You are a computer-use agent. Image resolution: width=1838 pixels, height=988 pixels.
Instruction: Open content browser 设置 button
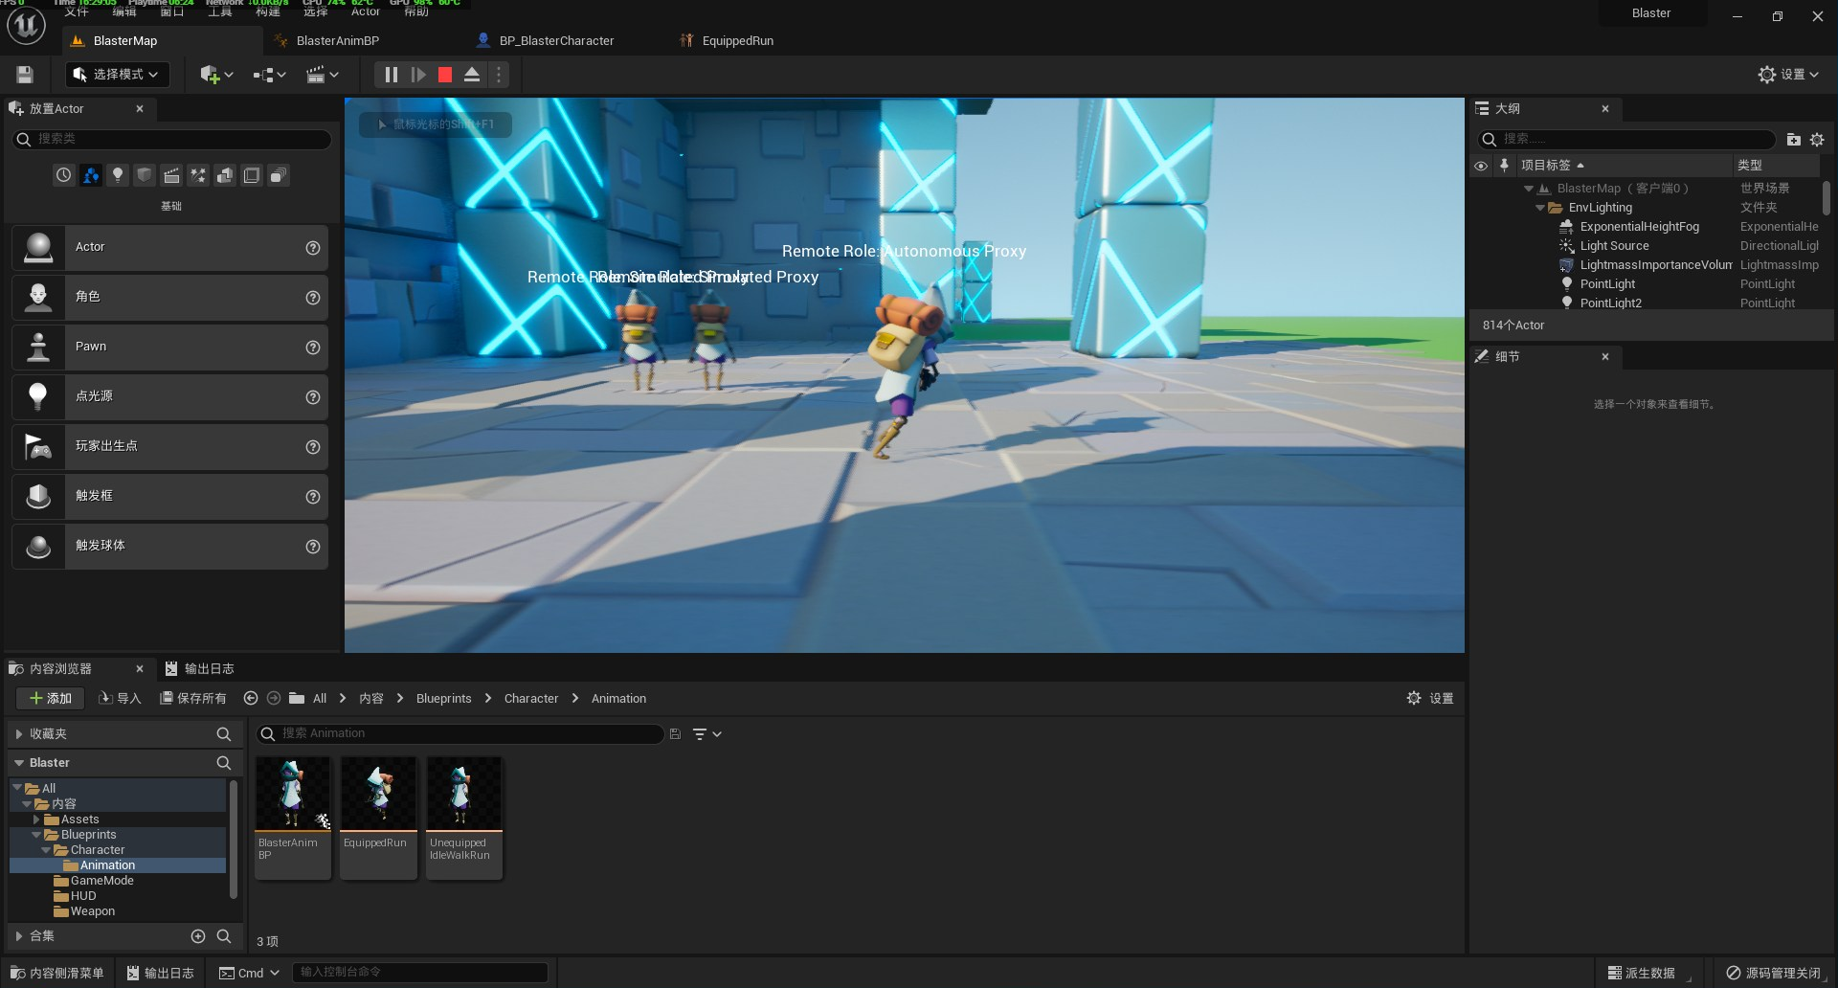1430,699
